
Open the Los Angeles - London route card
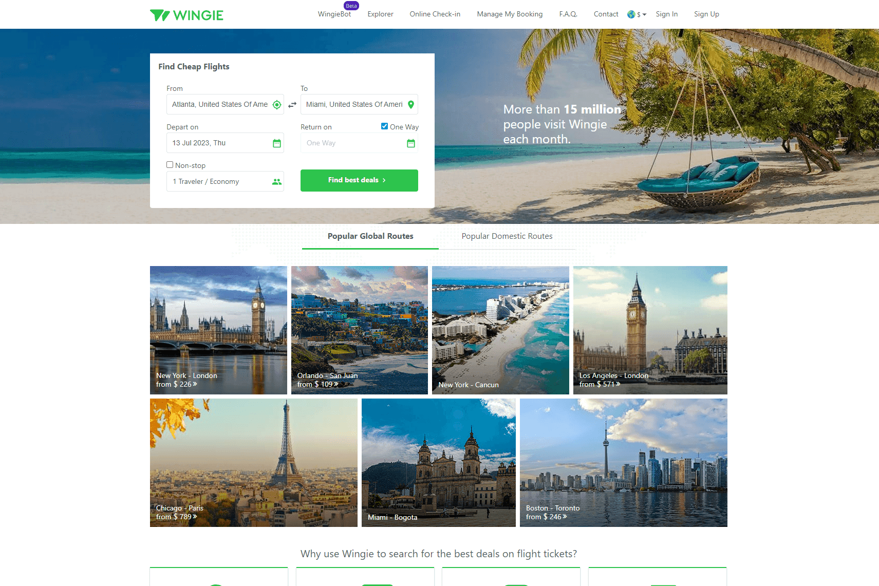click(650, 330)
